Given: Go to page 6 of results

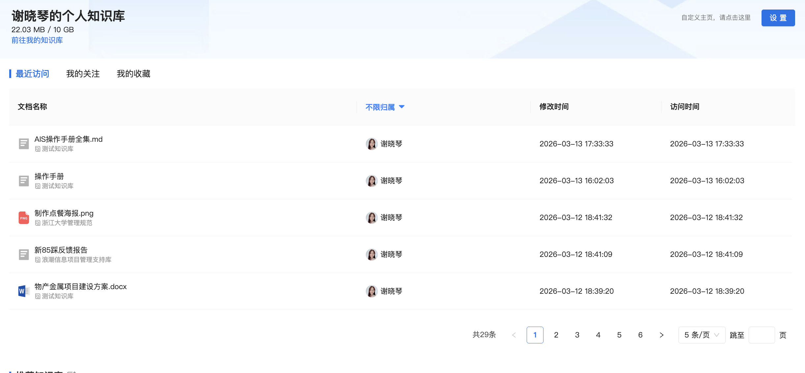Looking at the screenshot, I should (640, 335).
